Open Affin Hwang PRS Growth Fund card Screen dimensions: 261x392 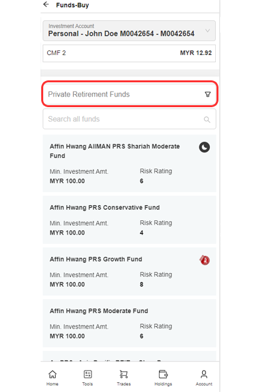(130, 272)
